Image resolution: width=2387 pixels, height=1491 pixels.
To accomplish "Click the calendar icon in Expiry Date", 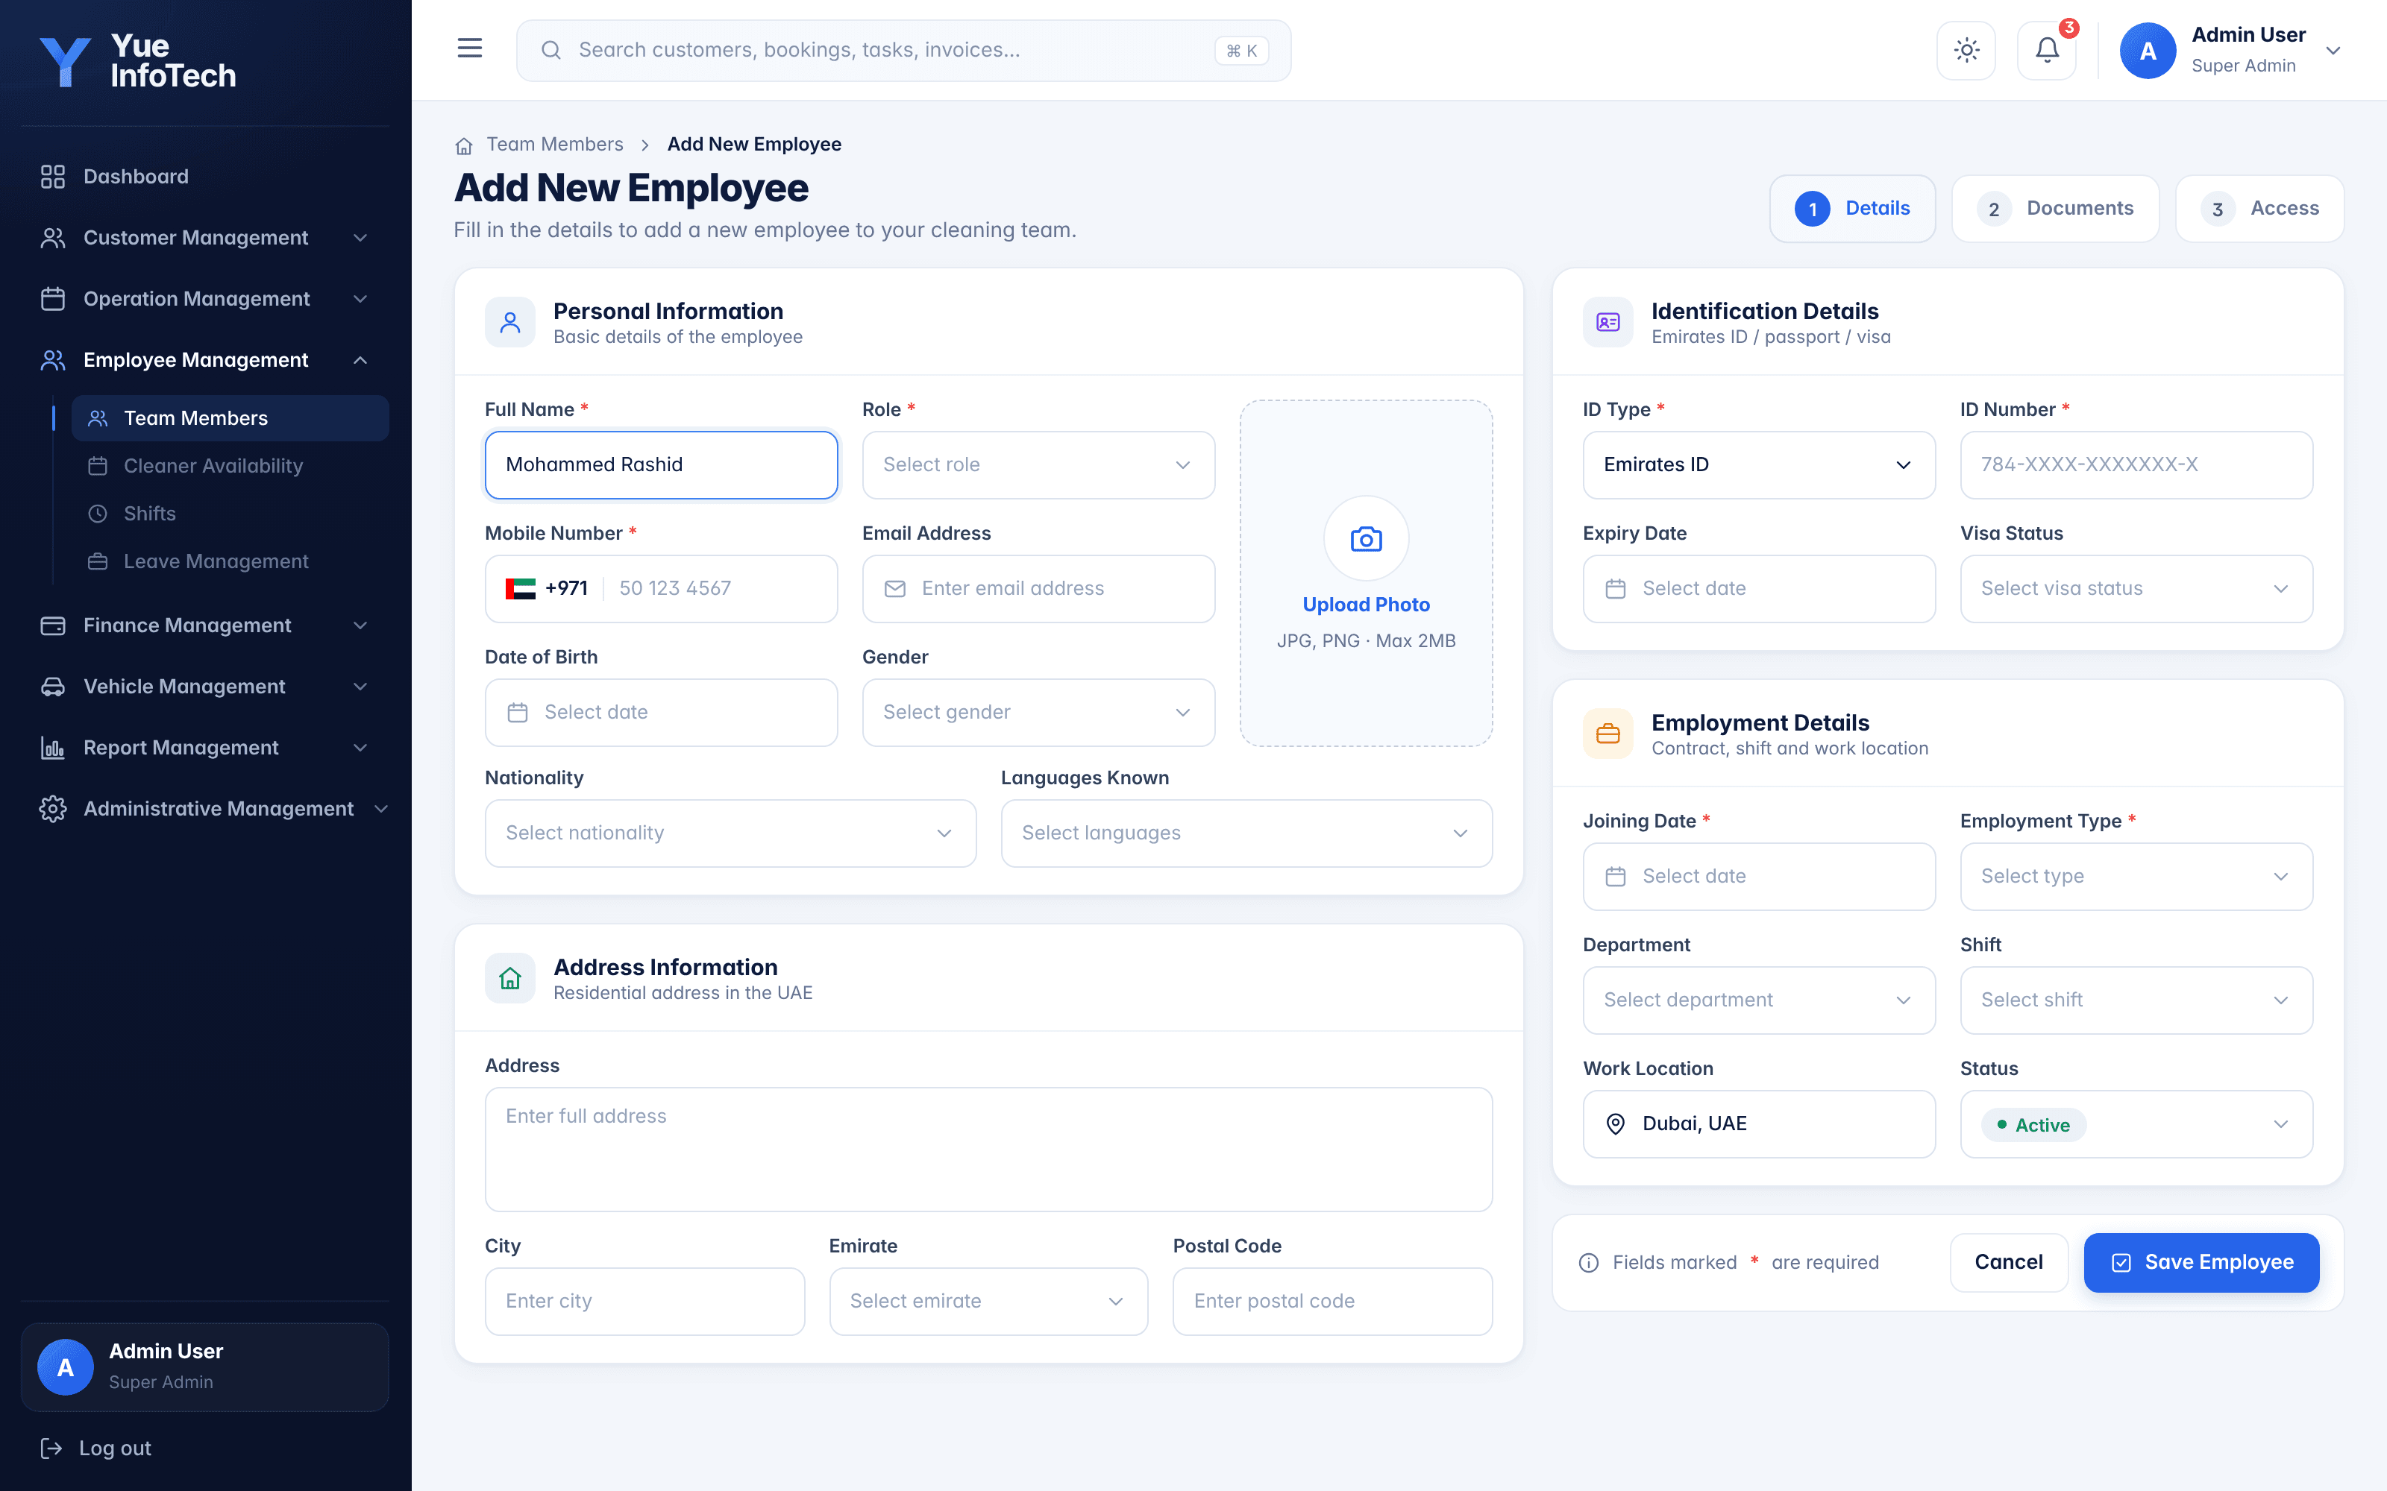I will tap(1616, 589).
